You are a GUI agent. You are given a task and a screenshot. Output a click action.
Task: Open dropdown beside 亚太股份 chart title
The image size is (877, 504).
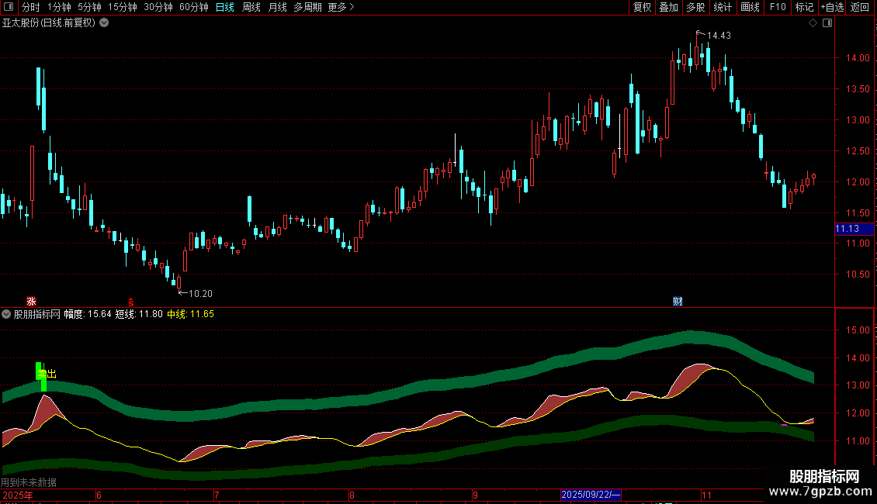point(104,23)
